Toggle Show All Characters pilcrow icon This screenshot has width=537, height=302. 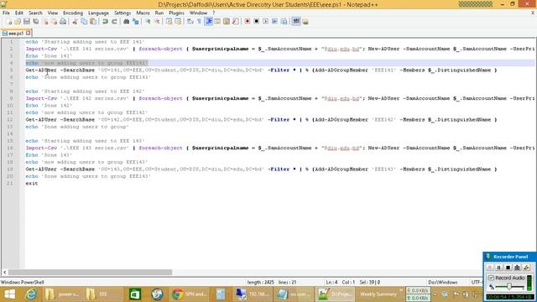tap(200, 22)
